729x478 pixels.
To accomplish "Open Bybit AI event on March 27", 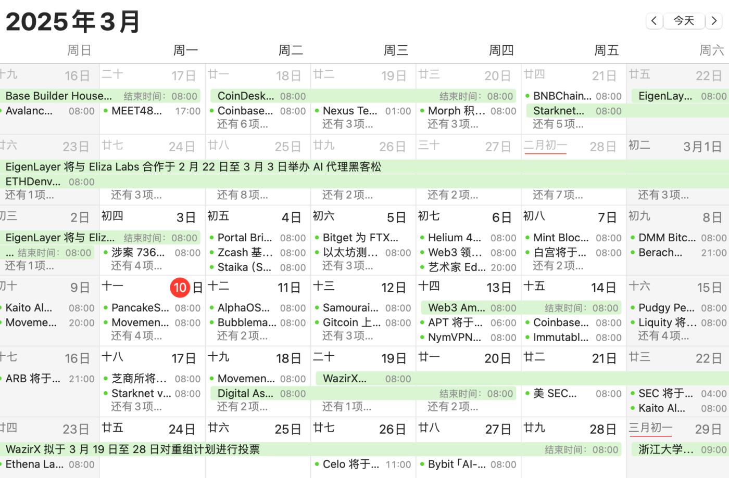I will pos(457,464).
